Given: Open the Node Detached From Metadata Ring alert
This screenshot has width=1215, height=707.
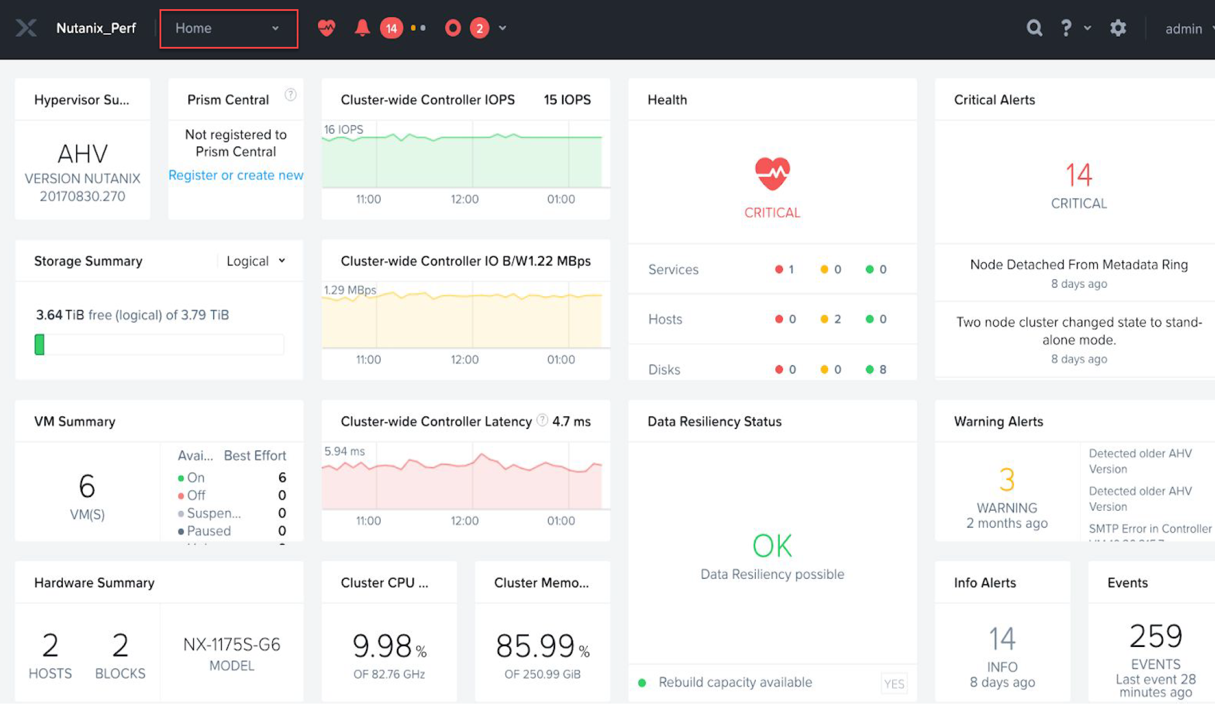Looking at the screenshot, I should (x=1078, y=264).
